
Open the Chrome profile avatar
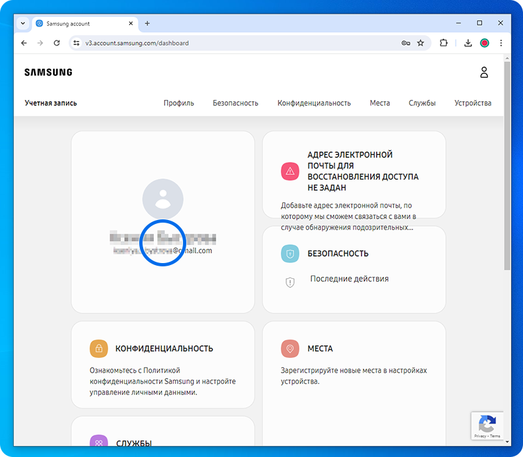[x=484, y=43]
